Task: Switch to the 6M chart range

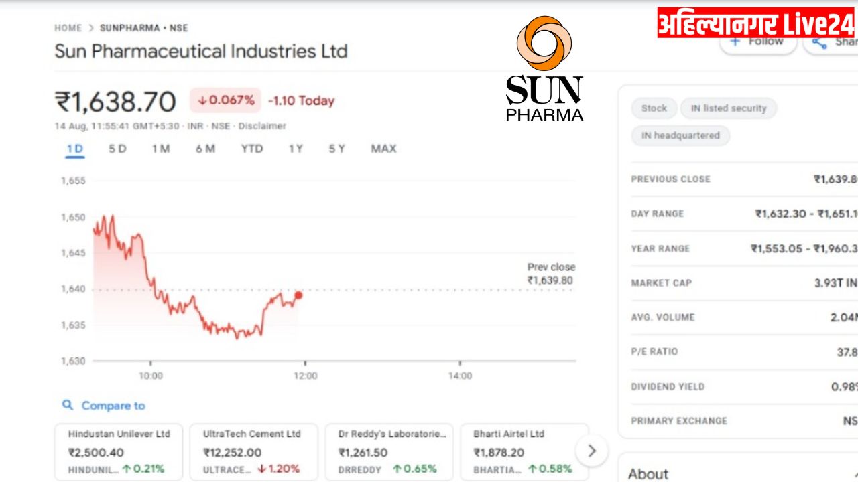Action: click(205, 149)
